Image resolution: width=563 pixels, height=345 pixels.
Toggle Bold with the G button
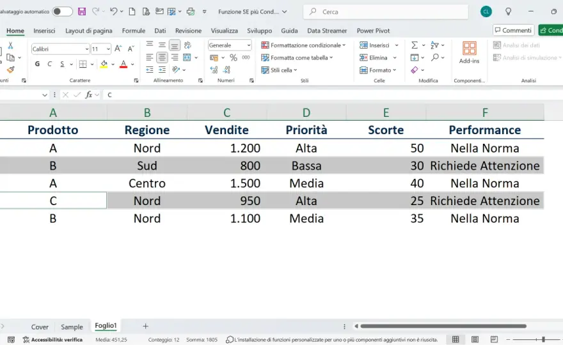[37, 64]
